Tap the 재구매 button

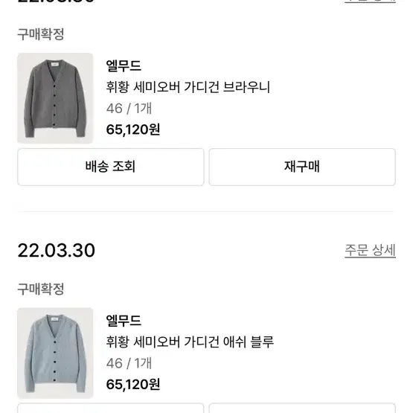[302, 167]
